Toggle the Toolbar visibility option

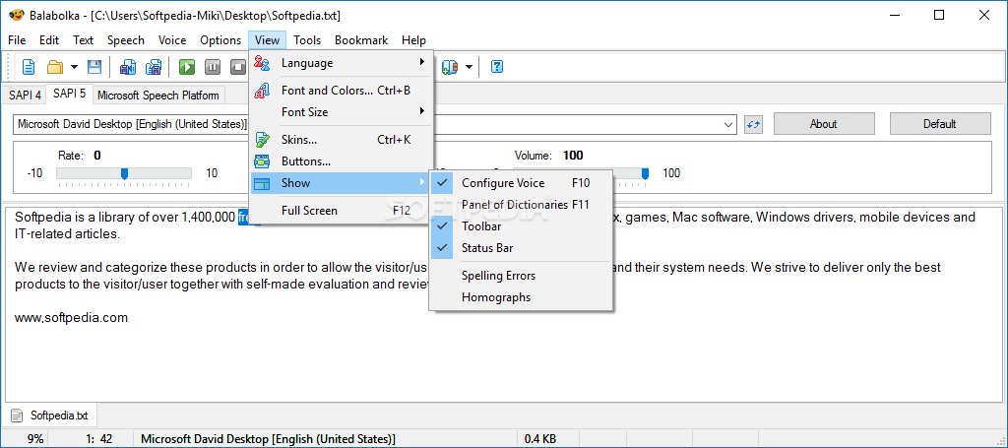click(522, 226)
